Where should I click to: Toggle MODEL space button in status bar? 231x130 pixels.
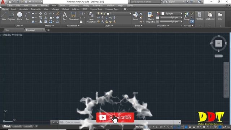139,127
